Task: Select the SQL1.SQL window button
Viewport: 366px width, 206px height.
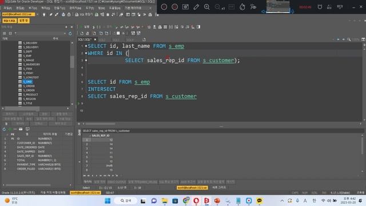Action: 9,21
